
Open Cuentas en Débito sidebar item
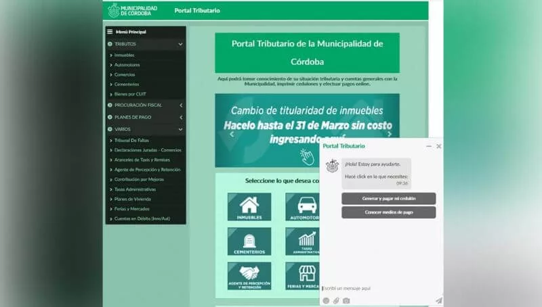[142, 218]
